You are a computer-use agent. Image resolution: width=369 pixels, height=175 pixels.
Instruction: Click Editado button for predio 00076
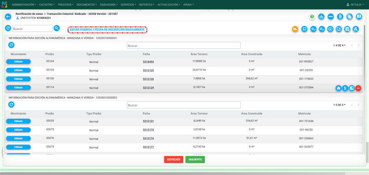point(18,138)
